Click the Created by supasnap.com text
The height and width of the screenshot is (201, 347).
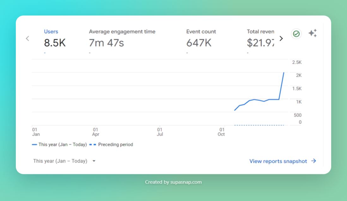[173, 182]
